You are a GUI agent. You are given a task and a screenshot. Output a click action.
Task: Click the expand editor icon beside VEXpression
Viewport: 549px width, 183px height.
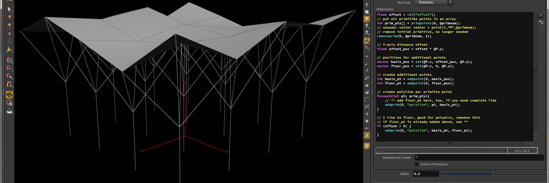[x=541, y=22]
